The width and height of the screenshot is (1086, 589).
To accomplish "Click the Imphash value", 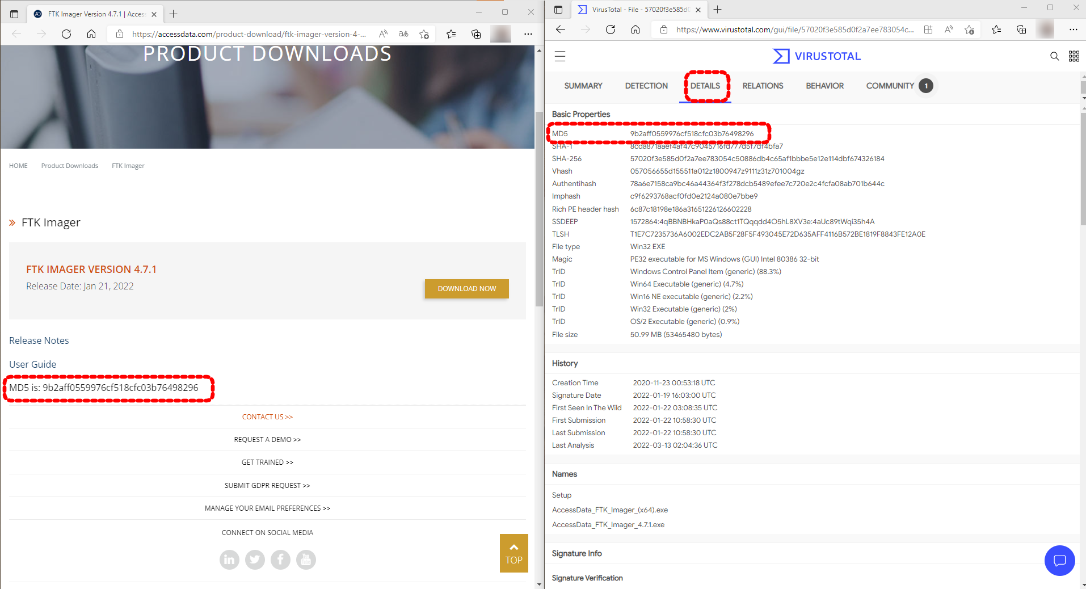I will [694, 196].
